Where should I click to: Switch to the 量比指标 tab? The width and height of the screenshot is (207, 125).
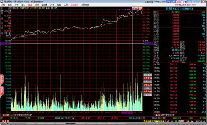tap(15, 115)
